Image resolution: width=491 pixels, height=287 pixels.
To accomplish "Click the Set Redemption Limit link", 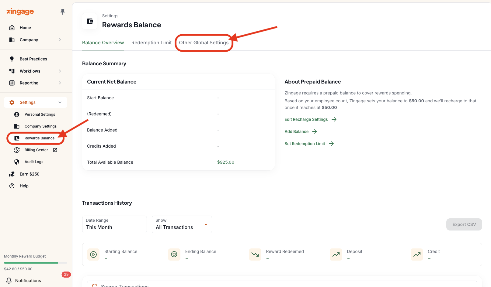I will tap(305, 144).
